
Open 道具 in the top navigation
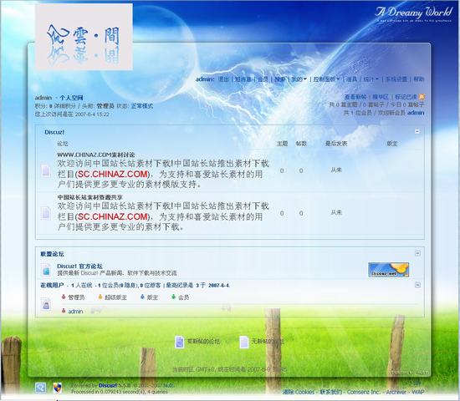click(x=352, y=79)
